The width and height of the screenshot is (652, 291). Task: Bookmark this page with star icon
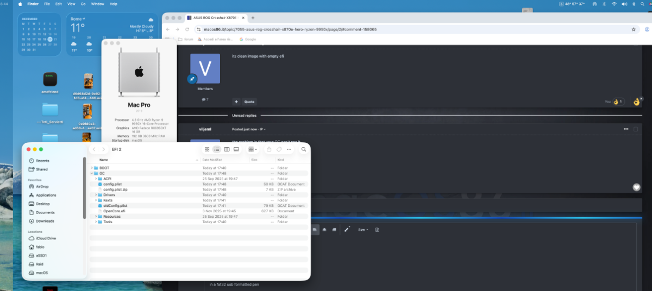pos(634,29)
